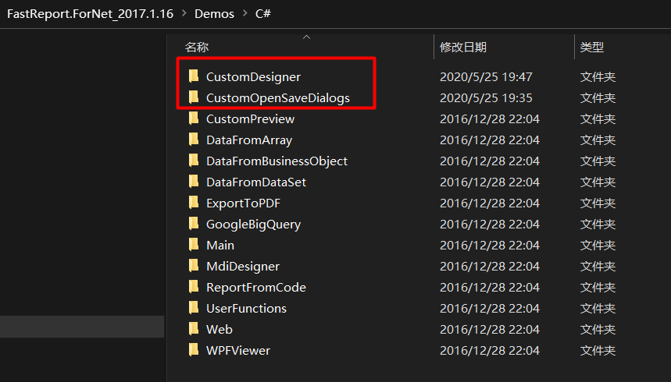The width and height of the screenshot is (671, 382).
Task: Sort by the 修改日期 column header
Action: click(463, 47)
